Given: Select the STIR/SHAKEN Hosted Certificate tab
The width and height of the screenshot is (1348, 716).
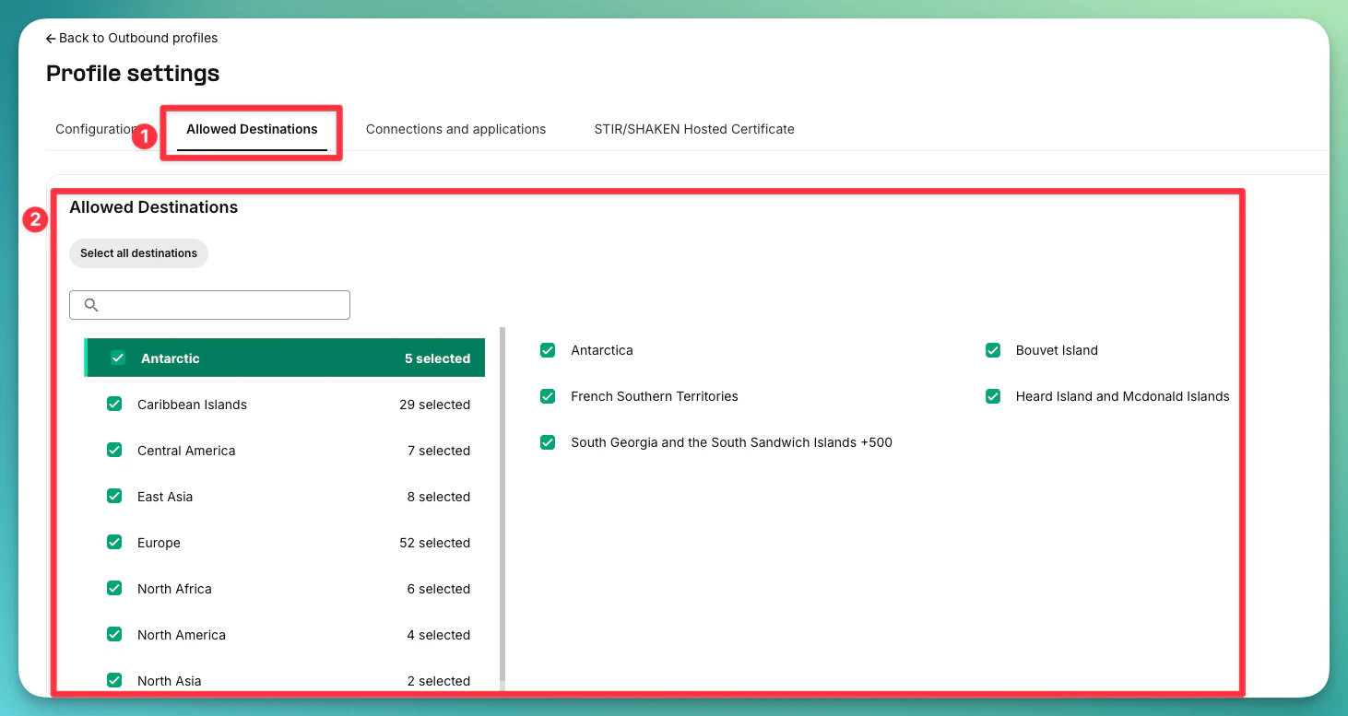Looking at the screenshot, I should click(x=694, y=129).
